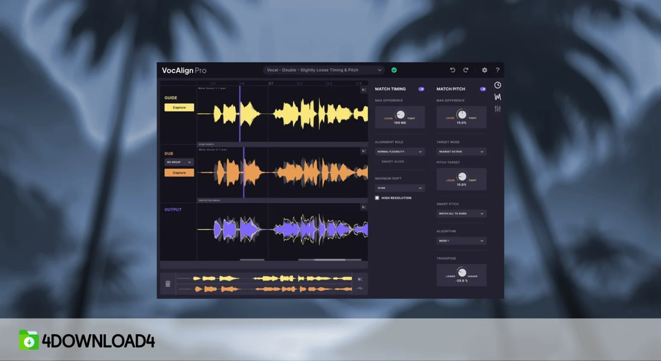
Task: Click play icon beside overview waveform
Action: point(360,279)
